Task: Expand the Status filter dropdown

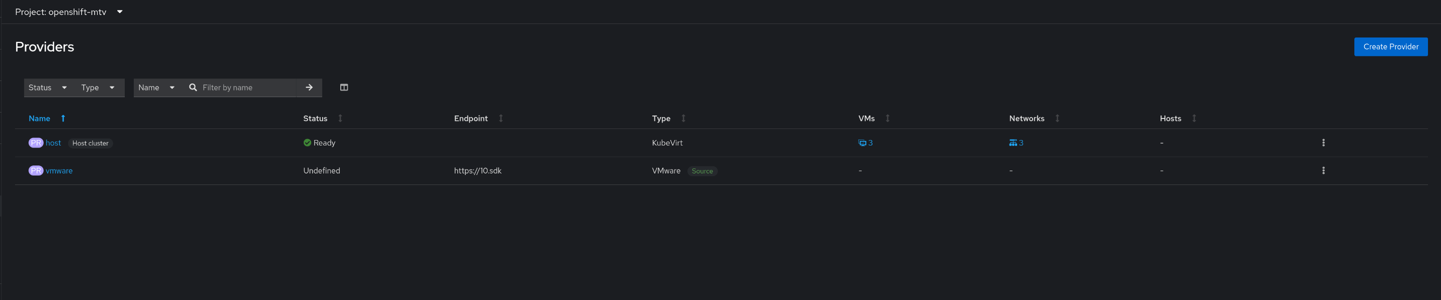Action: (x=48, y=87)
